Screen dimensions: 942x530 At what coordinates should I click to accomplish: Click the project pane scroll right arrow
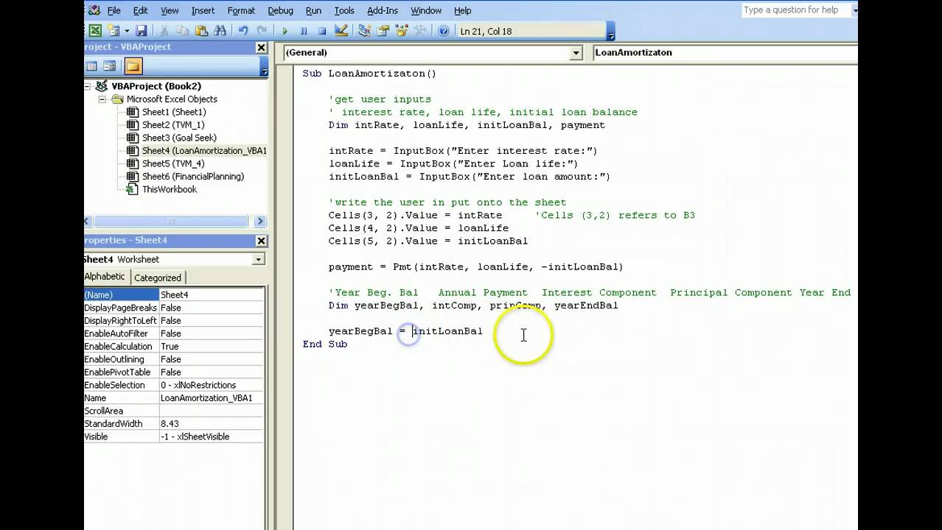coord(259,221)
